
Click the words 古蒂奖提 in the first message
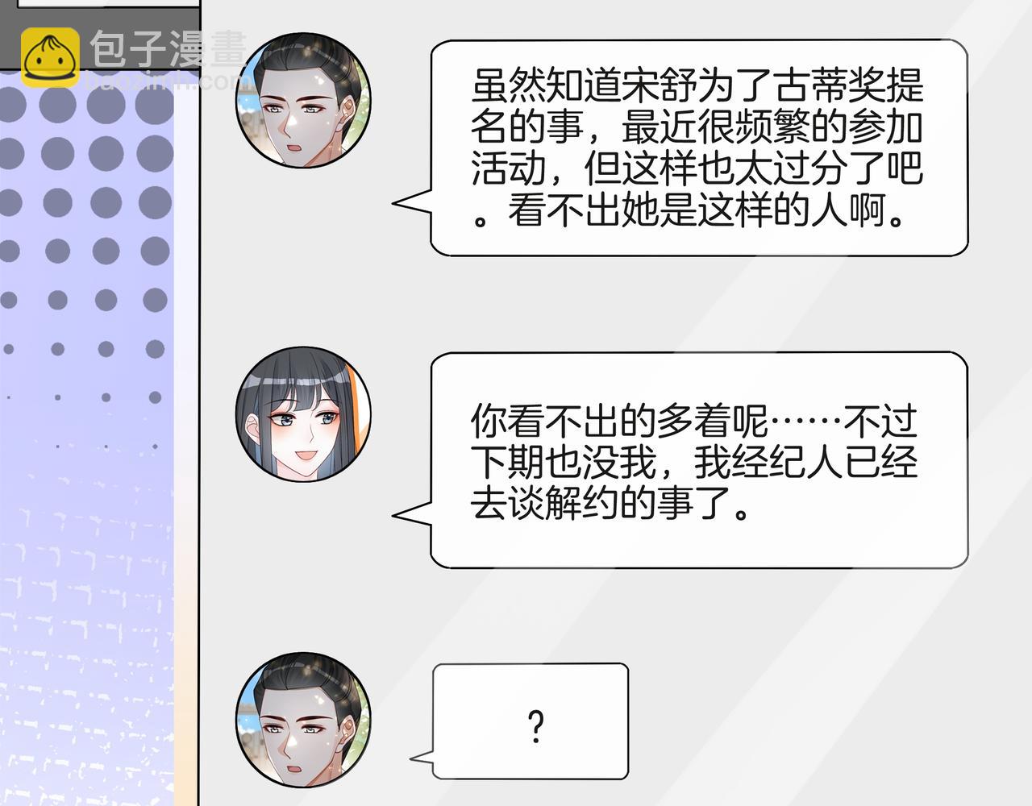click(x=849, y=85)
